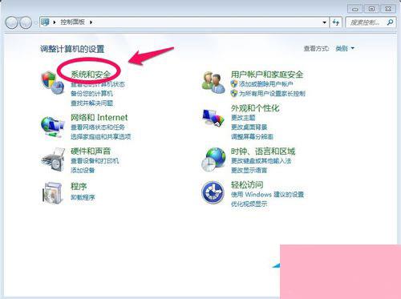Open 查看网络状态和任务 link
Viewport: 401px width, 299px height.
click(x=98, y=127)
